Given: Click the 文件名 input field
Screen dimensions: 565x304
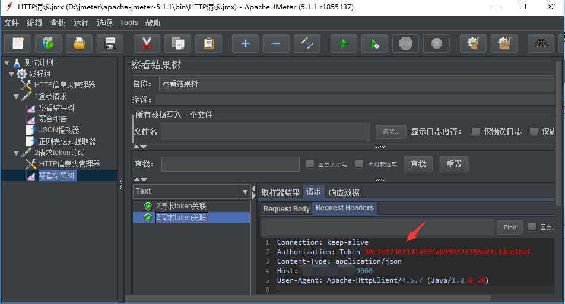Looking at the screenshot, I should (265, 131).
